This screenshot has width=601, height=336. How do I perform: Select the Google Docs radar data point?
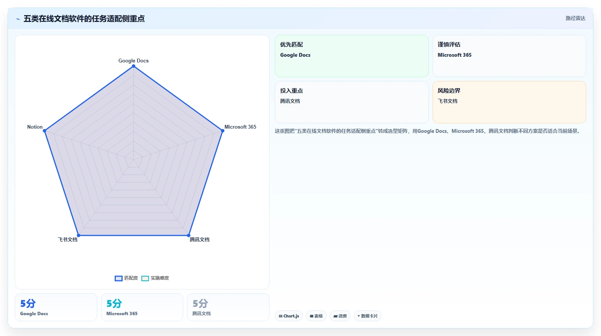134,66
